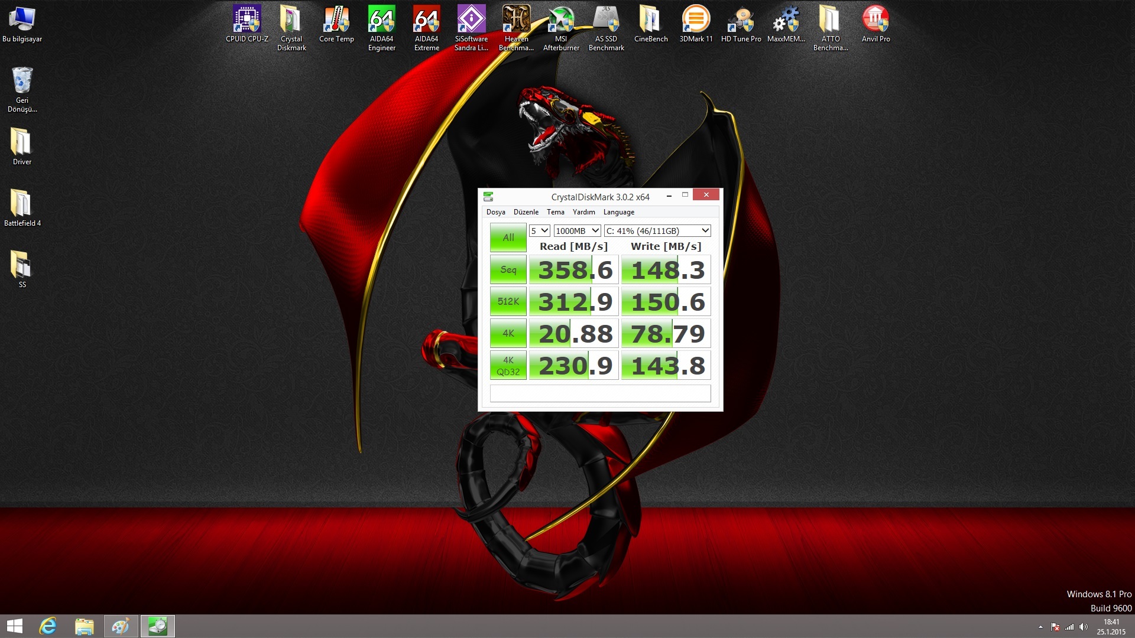Click 4K write value 78.79
This screenshot has width=1135, height=638.
coord(666,334)
